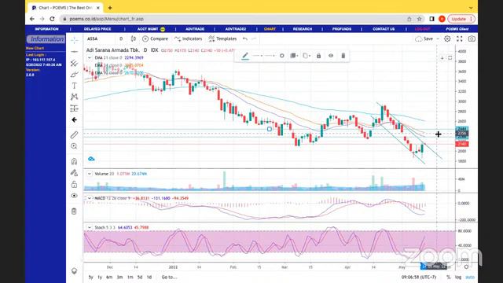503x283 pixels.
Task: Bookmark the page with star icon
Action: click(x=419, y=19)
